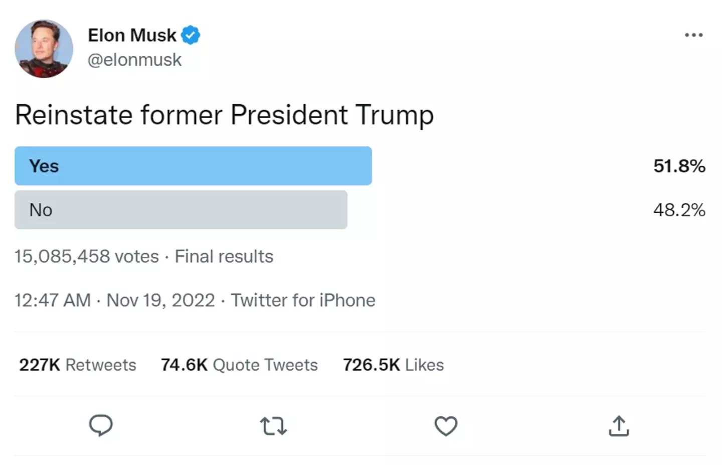Image resolution: width=722 pixels, height=465 pixels.
Task: Click the 48.2% No percentage
Action: [679, 210]
